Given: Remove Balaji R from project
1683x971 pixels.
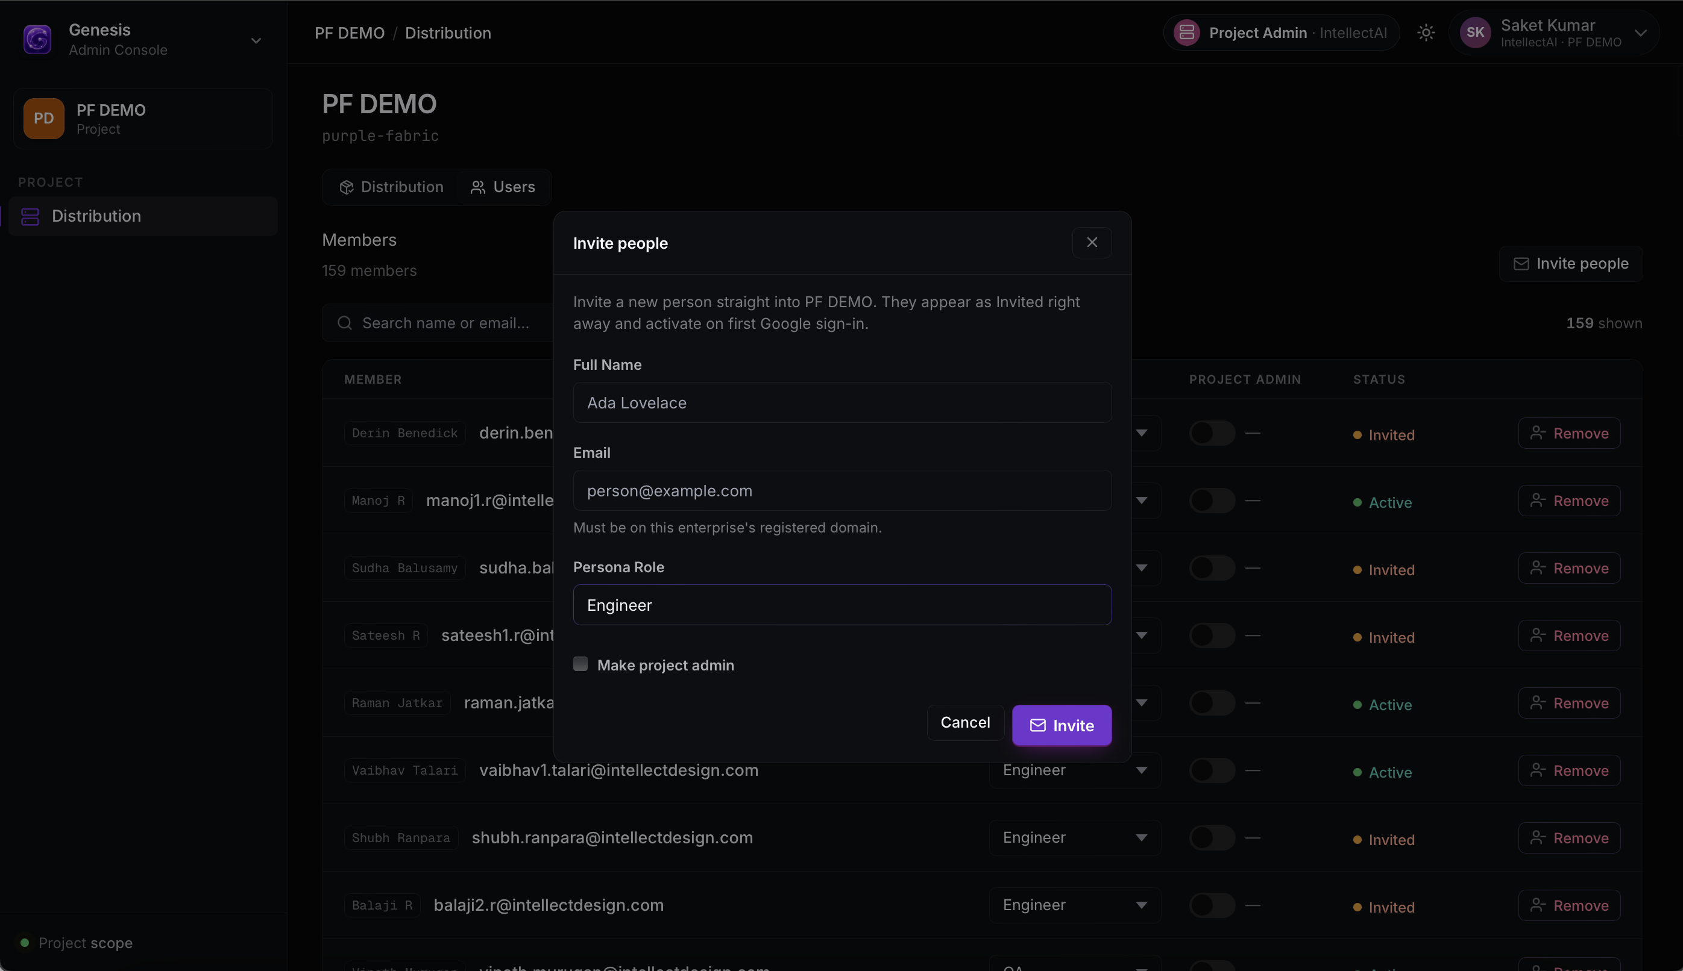Looking at the screenshot, I should [1570, 905].
